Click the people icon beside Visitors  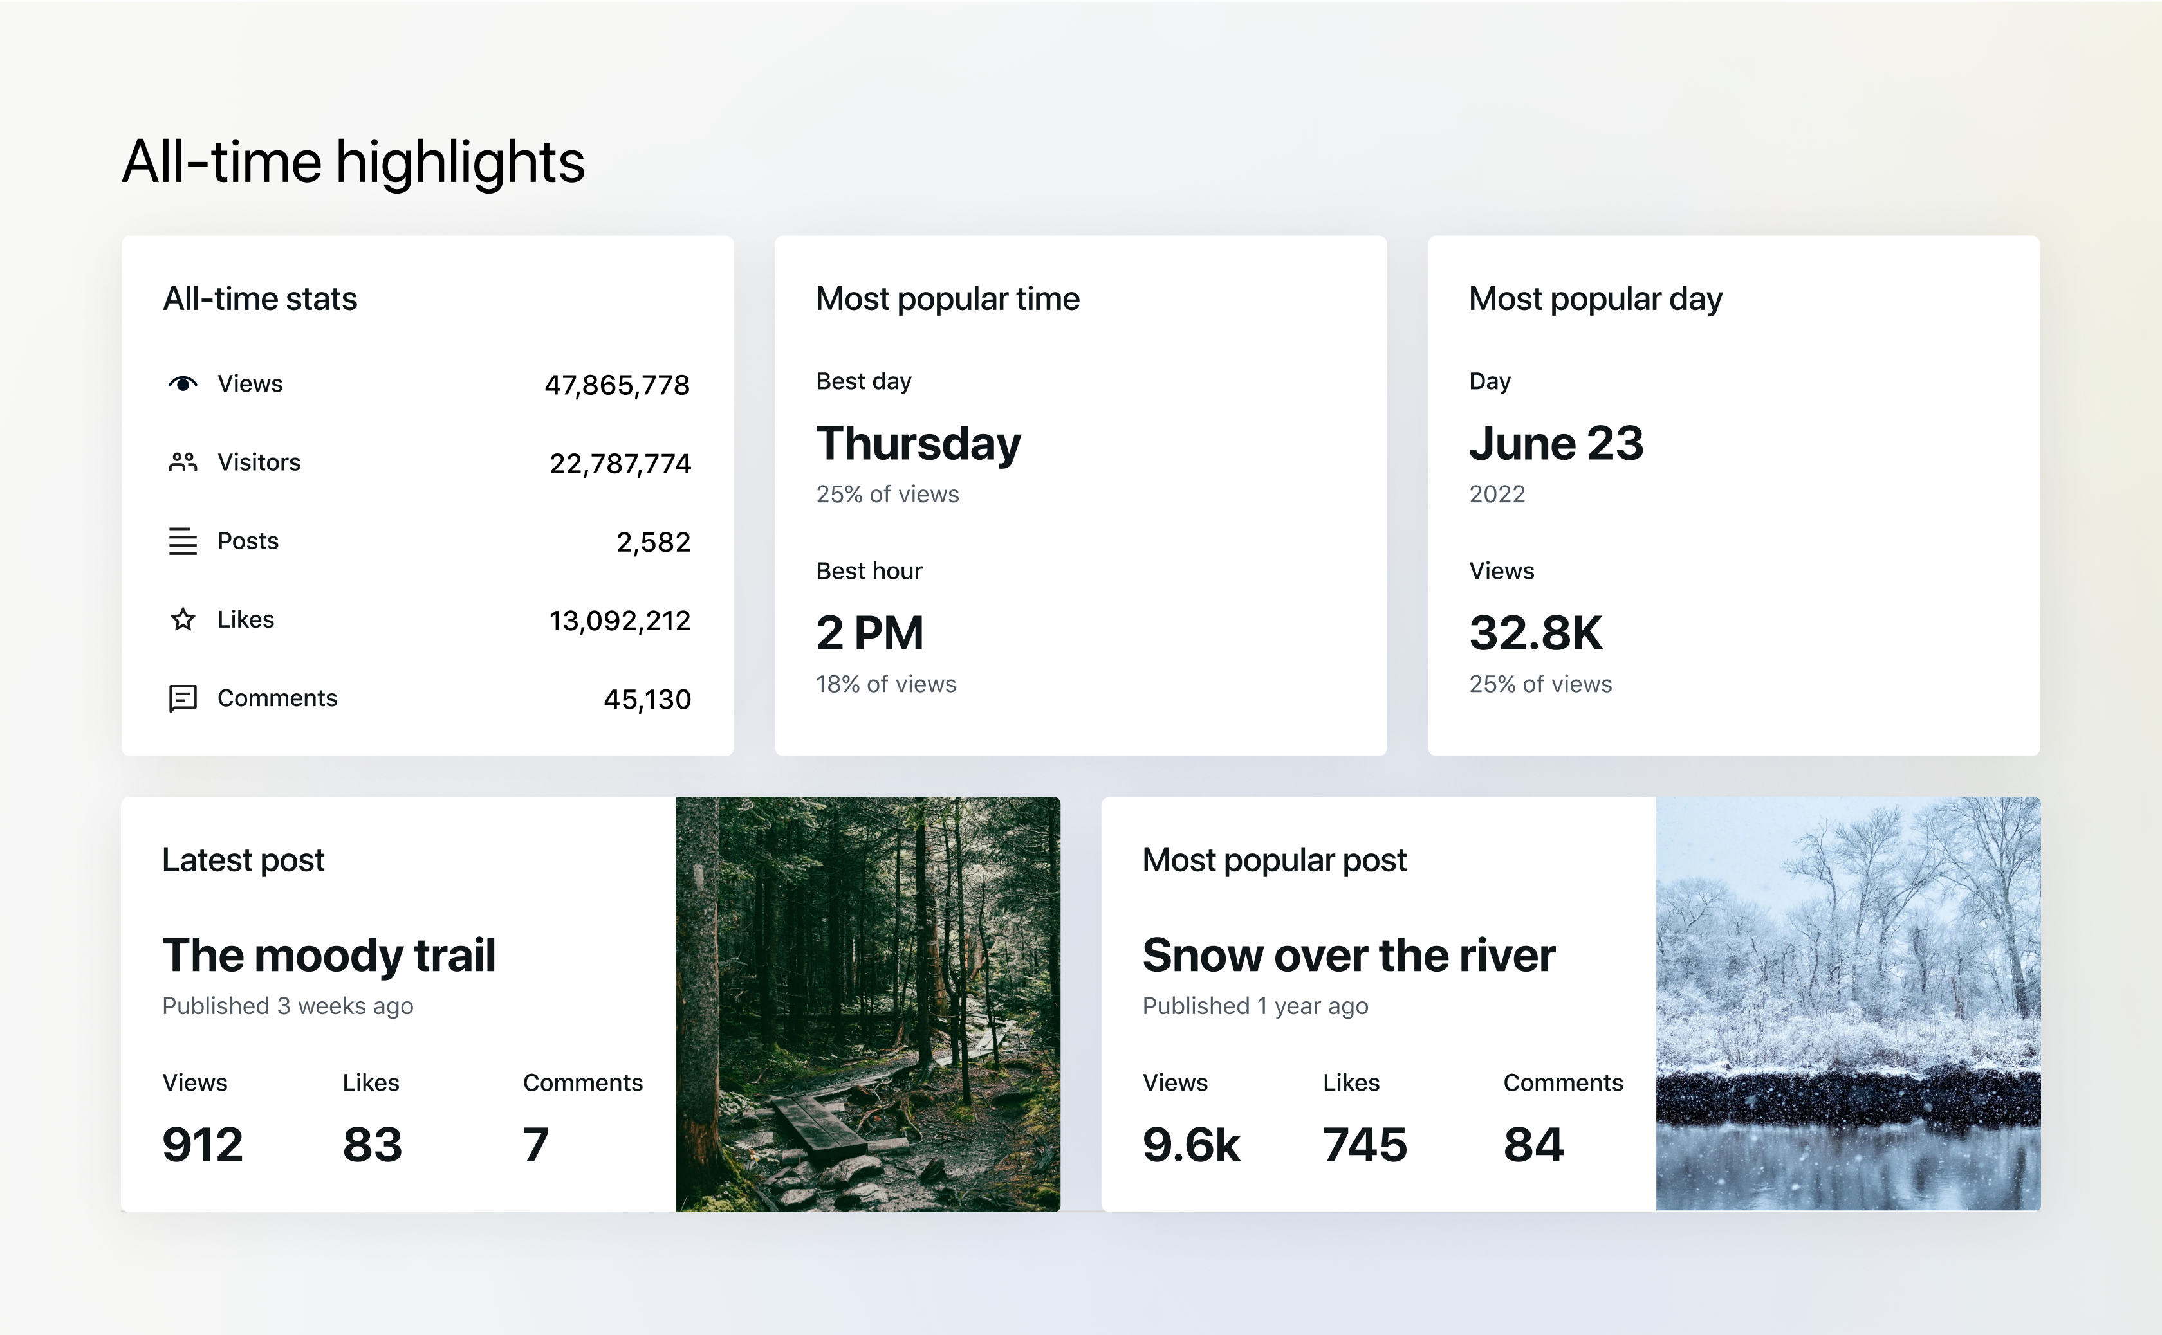click(x=183, y=462)
